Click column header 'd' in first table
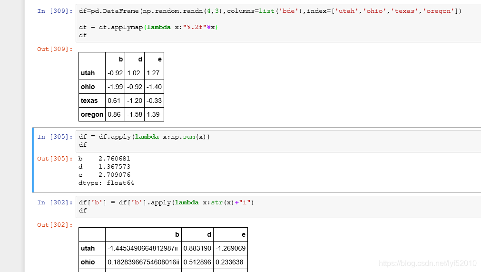This screenshot has width=481, height=272. click(x=135, y=59)
